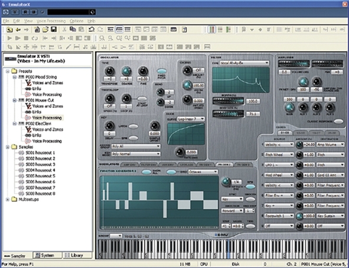349x268 pixels.
Task: Click the diagonal line tool icon
Action: (69, 47)
